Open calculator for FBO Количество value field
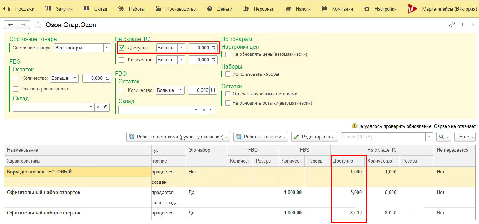This screenshot has height=224, width=479. point(213,90)
